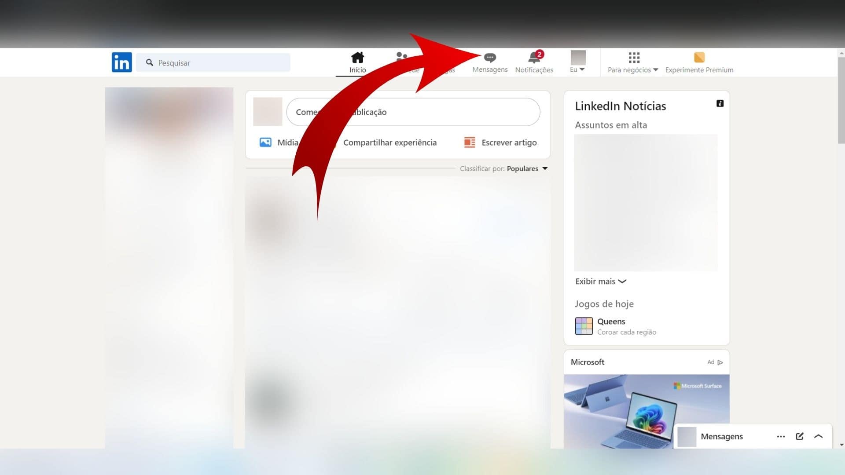Click LinkedIn Notícias info icon
The width and height of the screenshot is (845, 475).
[x=720, y=103]
